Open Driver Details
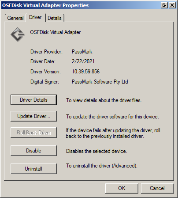Viewport: 178px width, 198px height. [33, 100]
